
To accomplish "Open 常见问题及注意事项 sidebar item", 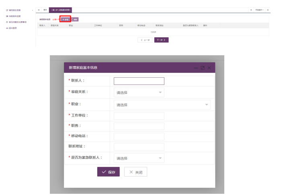I will click(x=16, y=22).
